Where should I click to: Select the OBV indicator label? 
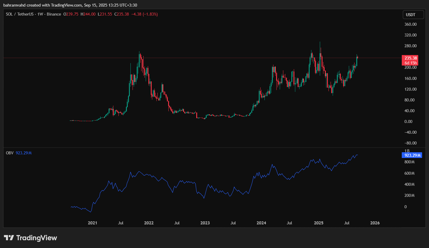coord(9,153)
